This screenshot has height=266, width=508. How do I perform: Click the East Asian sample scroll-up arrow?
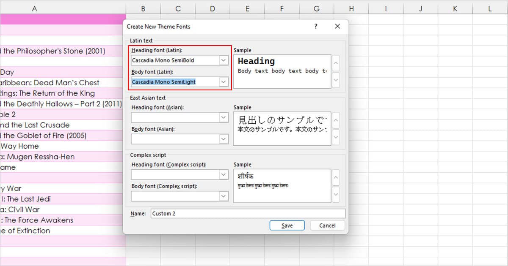point(335,120)
